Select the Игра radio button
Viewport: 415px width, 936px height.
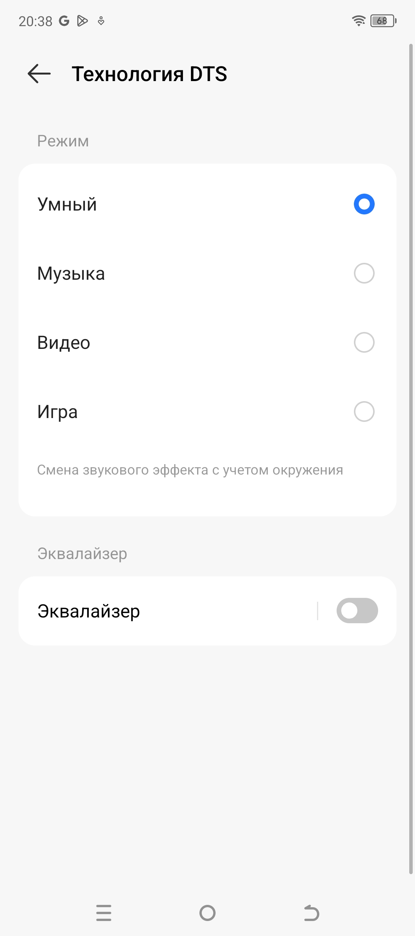[x=364, y=412]
